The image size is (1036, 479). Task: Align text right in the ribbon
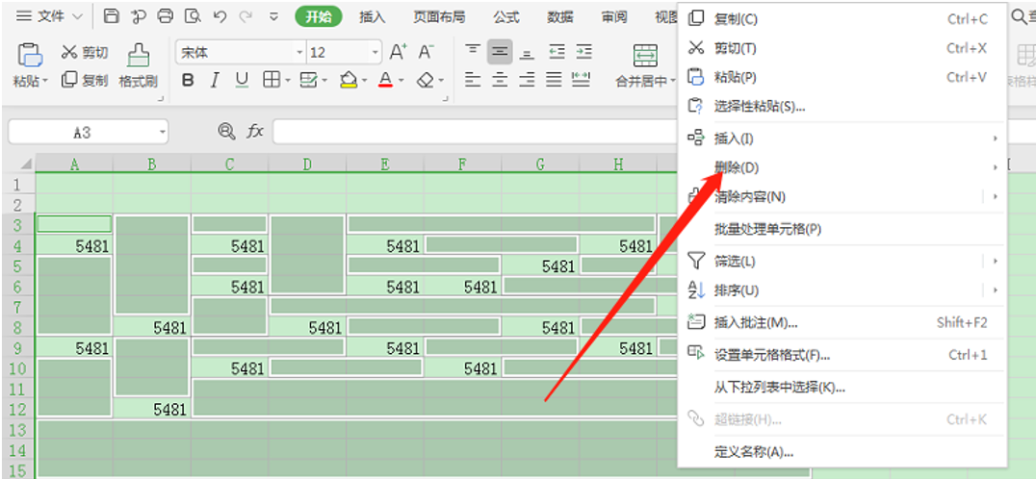[x=527, y=80]
